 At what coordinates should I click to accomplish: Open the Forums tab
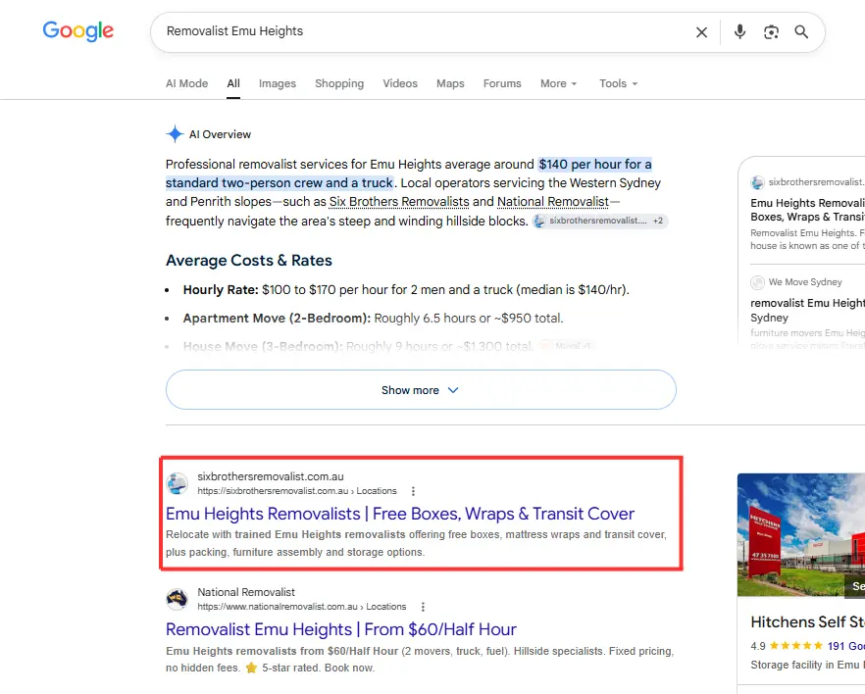point(502,83)
